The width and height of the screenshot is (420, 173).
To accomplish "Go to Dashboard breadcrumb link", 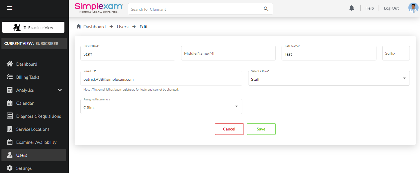I will [x=94, y=27].
